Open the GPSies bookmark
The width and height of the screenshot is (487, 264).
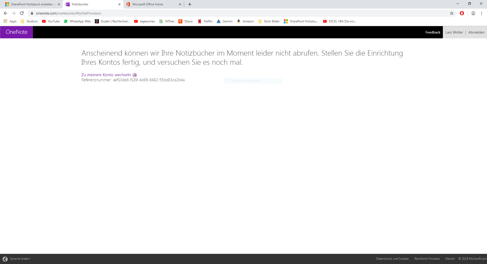(167, 21)
